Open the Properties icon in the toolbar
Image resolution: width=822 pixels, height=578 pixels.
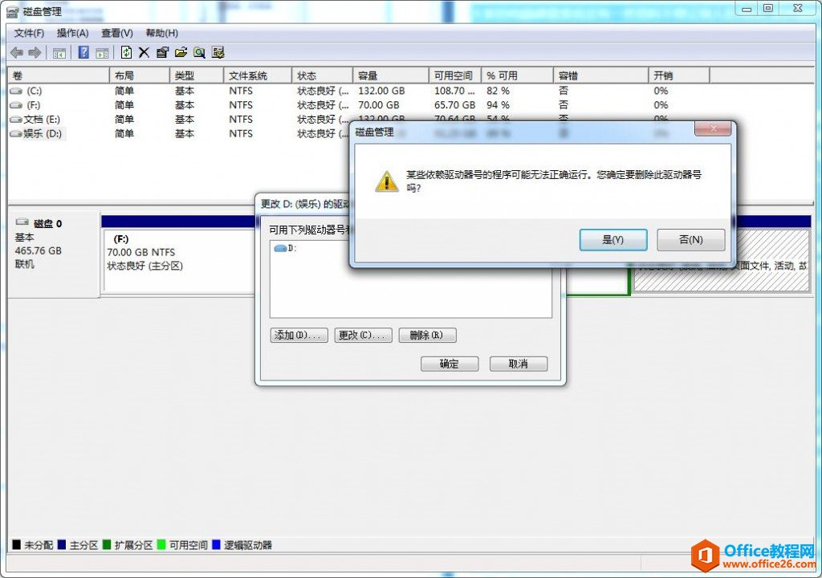[x=162, y=52]
